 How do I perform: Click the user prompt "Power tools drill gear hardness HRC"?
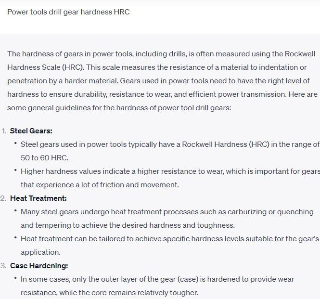tap(68, 12)
